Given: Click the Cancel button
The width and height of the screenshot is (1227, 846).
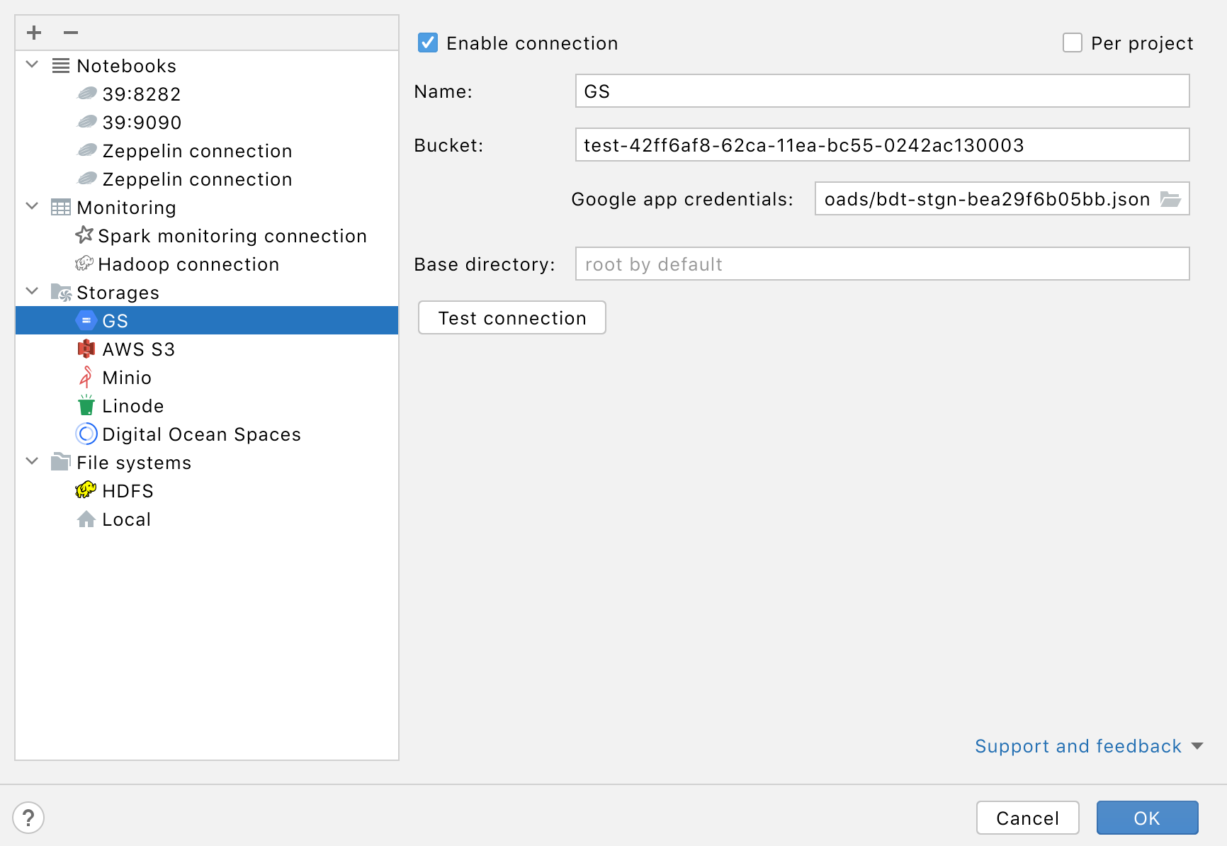Looking at the screenshot, I should pyautogui.click(x=1027, y=818).
